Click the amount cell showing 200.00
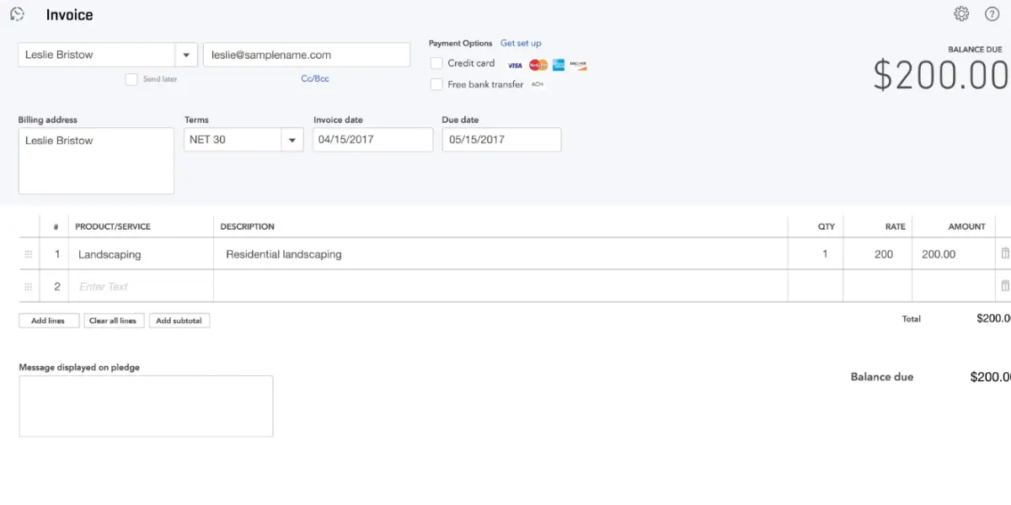This screenshot has height=505, width=1011. tap(954, 254)
